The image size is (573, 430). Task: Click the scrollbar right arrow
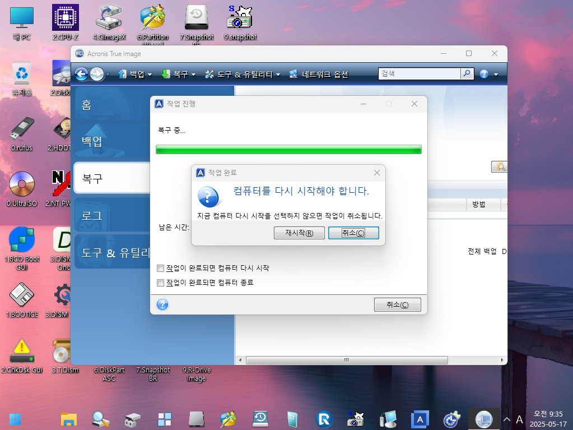point(502,360)
